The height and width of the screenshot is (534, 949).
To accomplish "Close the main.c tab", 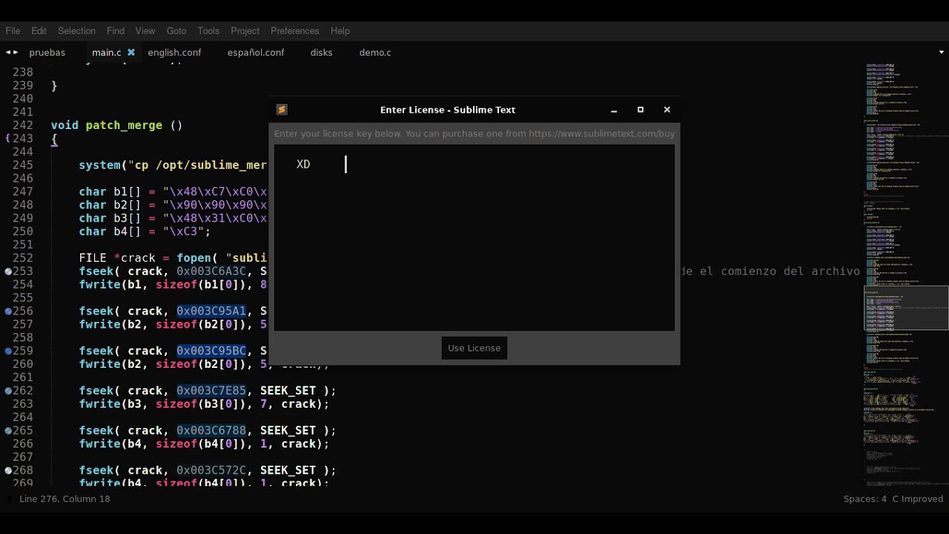I will 131,53.
